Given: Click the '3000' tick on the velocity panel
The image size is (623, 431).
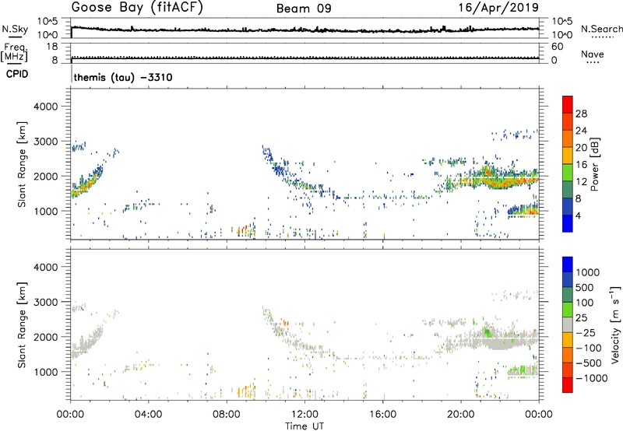Looking at the screenshot, I should coord(45,302).
